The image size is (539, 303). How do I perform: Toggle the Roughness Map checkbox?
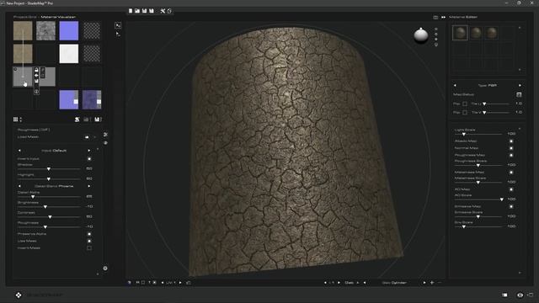511,155
